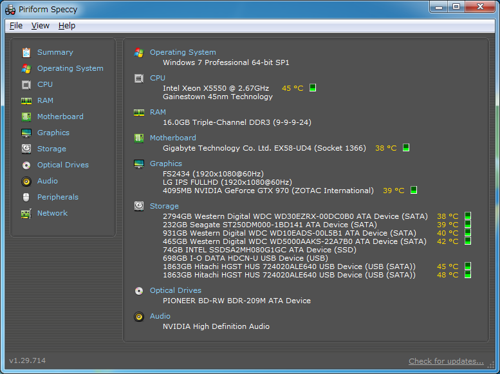Click the 16.0GB Triple-Channel DDR3 text
Viewport: 500px width, 374px height.
237,122
